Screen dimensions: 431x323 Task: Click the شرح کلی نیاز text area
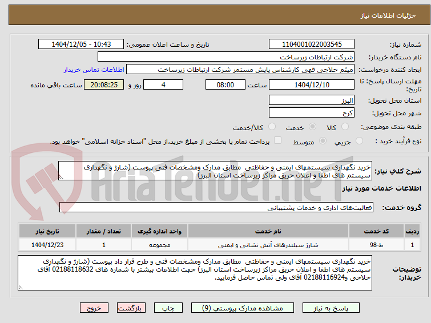pos(215,171)
